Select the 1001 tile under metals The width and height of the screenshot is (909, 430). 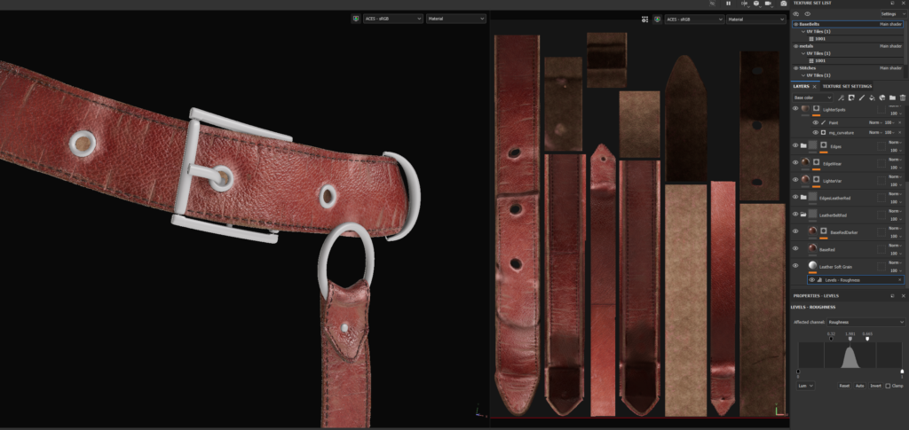pos(819,60)
